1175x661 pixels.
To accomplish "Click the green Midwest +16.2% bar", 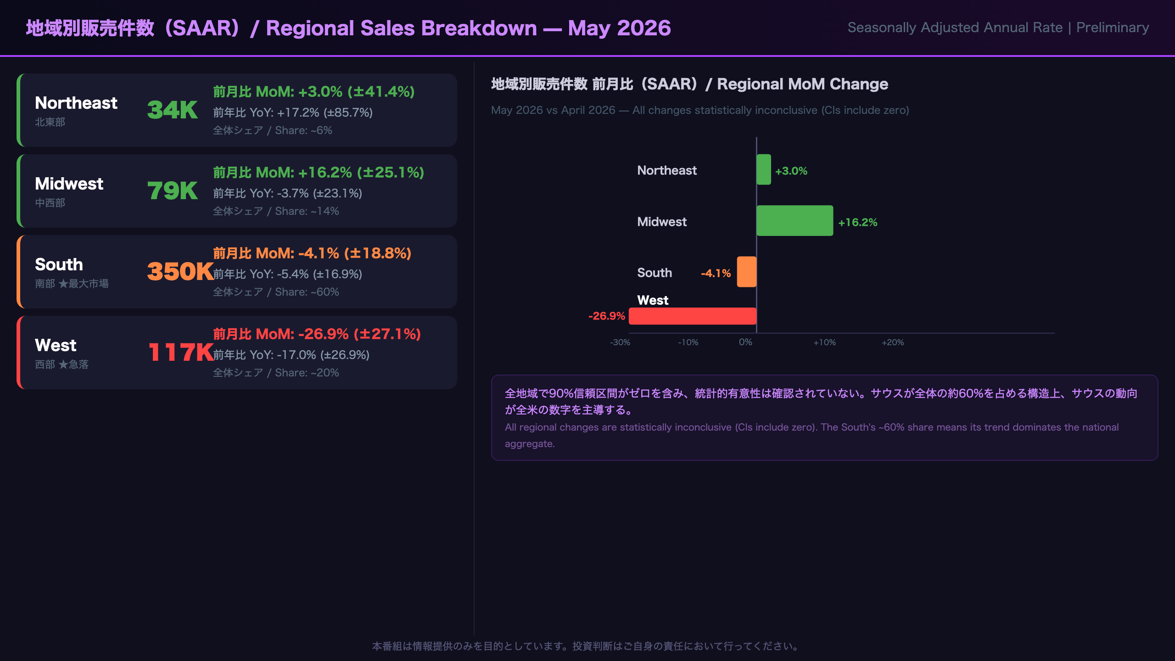I will (795, 221).
